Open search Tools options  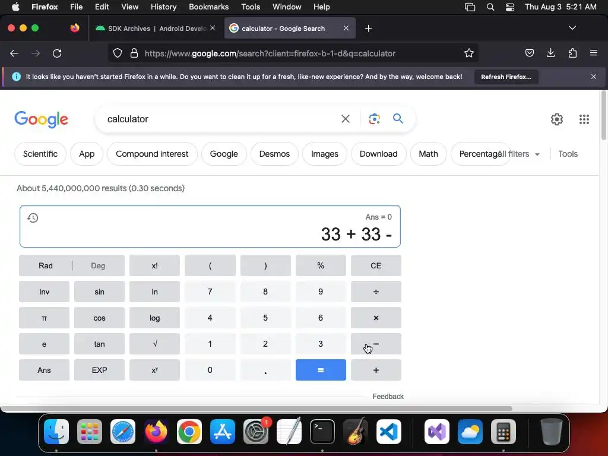coord(568,154)
